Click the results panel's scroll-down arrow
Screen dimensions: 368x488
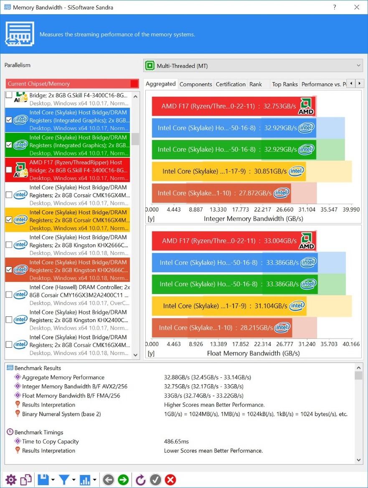click(359, 460)
